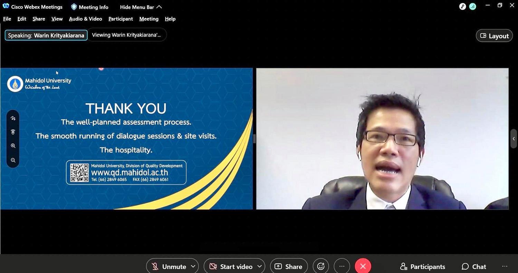
Task: Open the File menu
Action: 7,19
